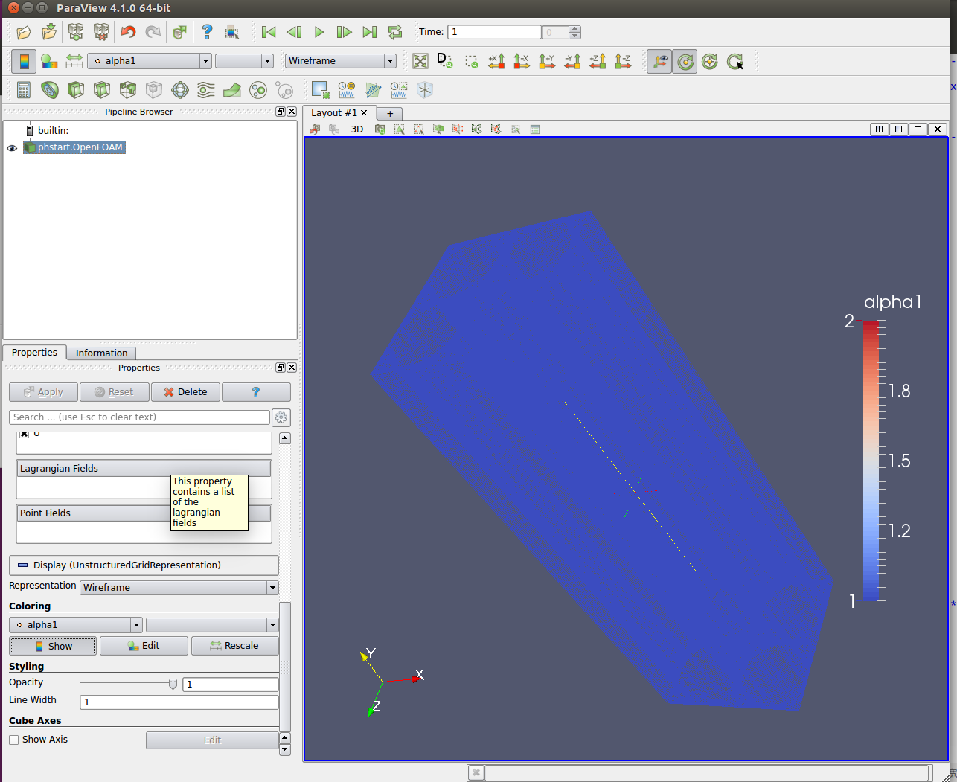Viewport: 957px width, 782px height.
Task: Click the Undo arrow icon
Action: tap(128, 32)
